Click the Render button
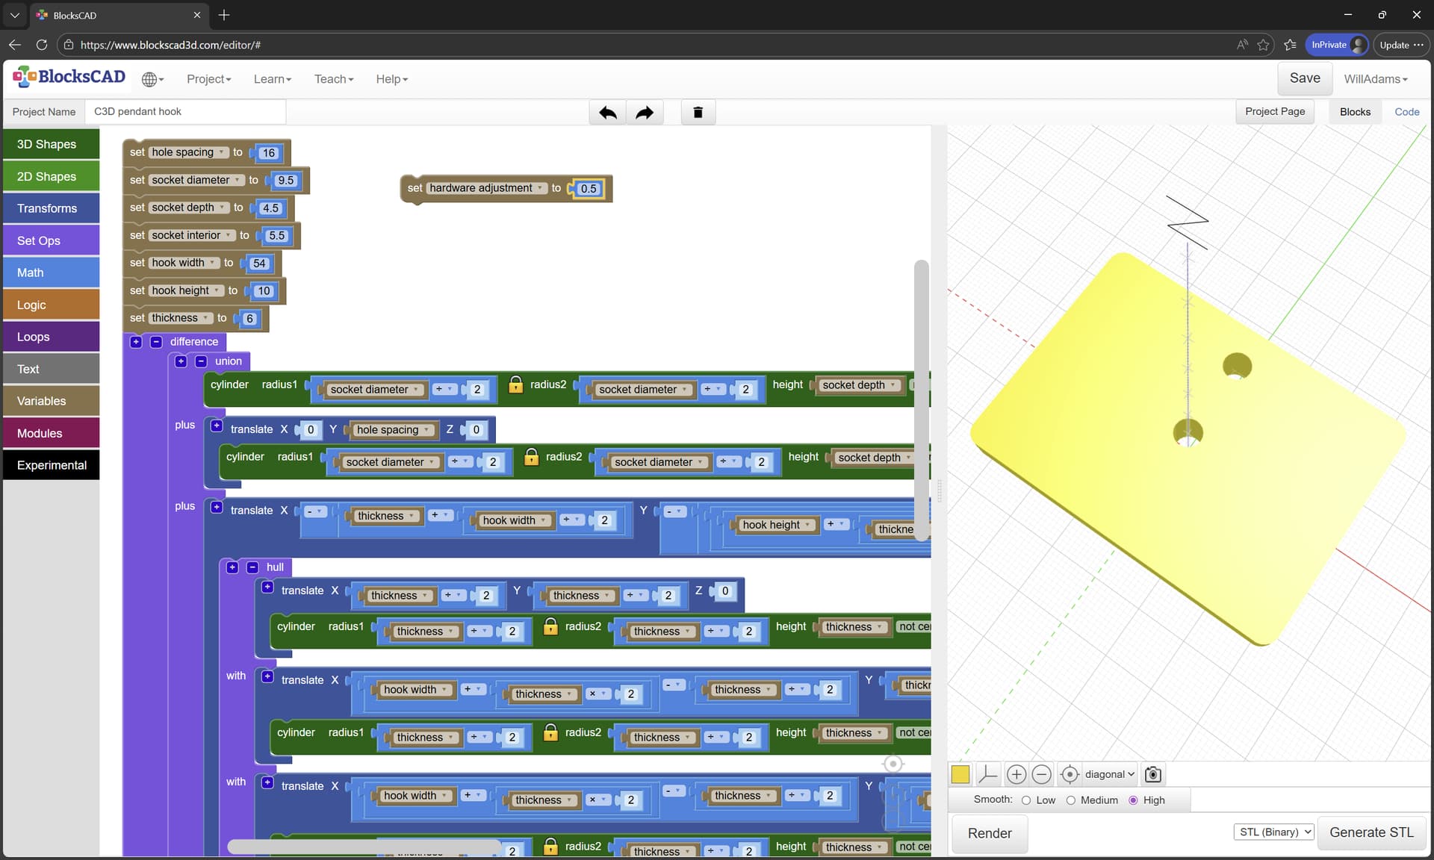The height and width of the screenshot is (860, 1434). click(x=990, y=833)
